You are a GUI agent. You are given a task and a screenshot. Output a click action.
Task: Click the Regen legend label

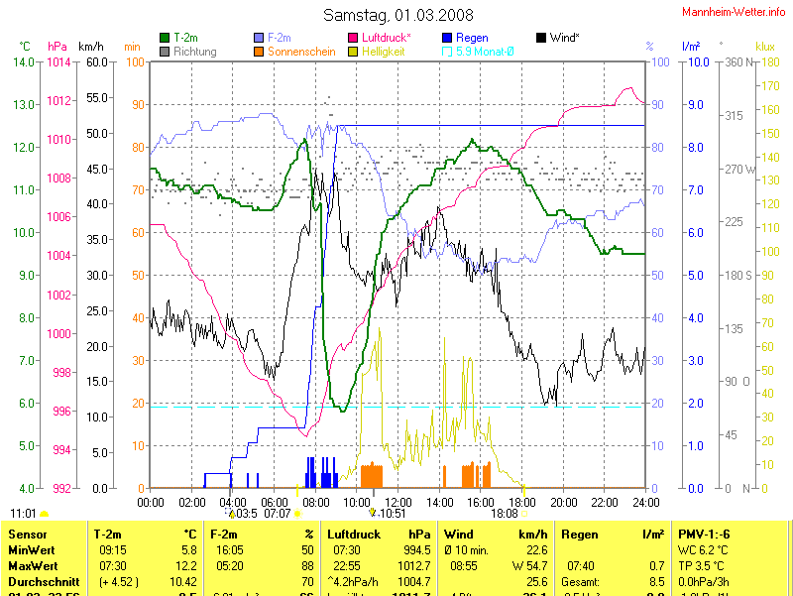click(472, 38)
